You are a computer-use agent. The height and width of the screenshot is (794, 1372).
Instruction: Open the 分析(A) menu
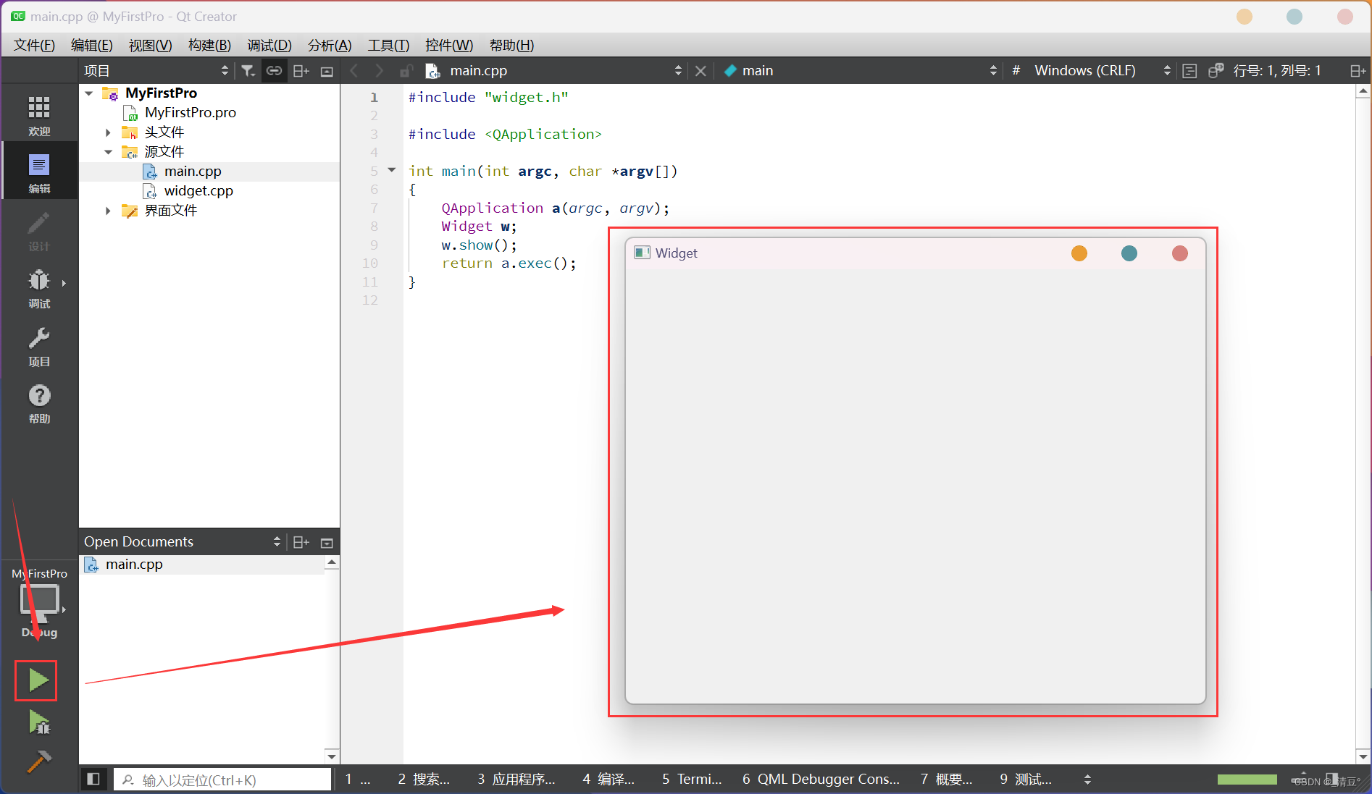330,46
